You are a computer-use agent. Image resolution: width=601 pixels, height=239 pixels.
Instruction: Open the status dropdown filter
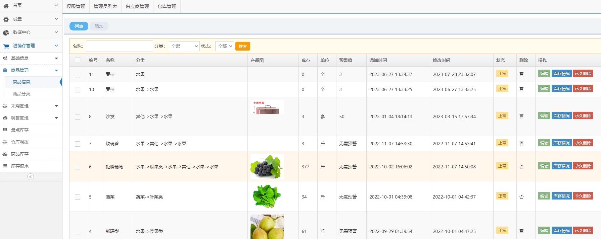point(224,46)
